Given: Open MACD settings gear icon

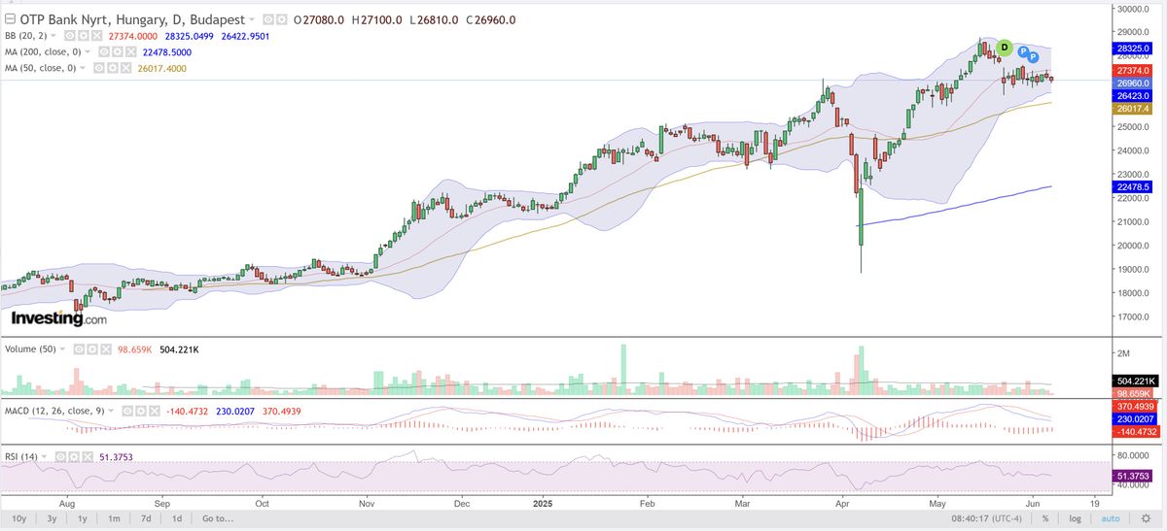Looking at the screenshot, I should 141,411.
